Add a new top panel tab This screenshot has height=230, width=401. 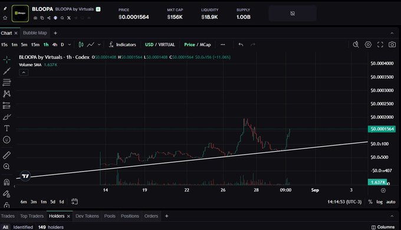point(55,33)
